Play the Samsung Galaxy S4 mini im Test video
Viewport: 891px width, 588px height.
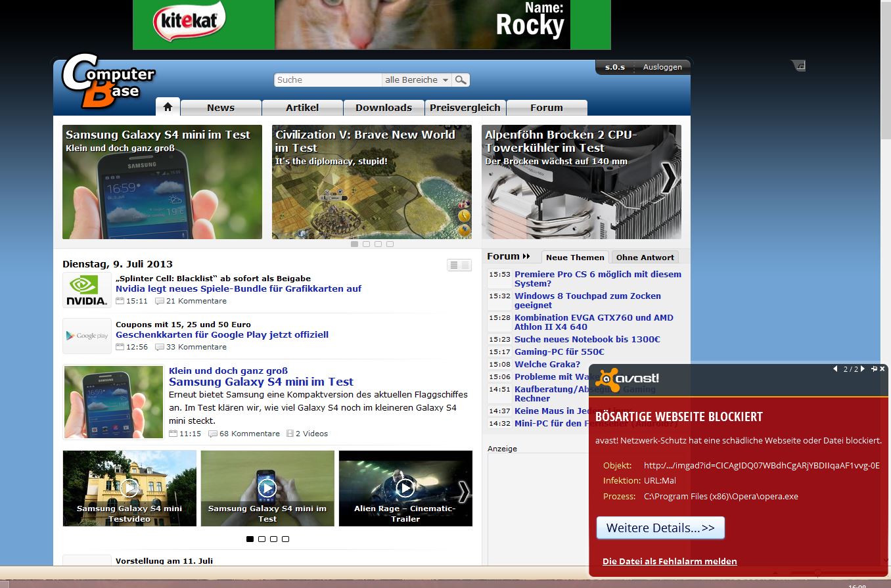(267, 488)
